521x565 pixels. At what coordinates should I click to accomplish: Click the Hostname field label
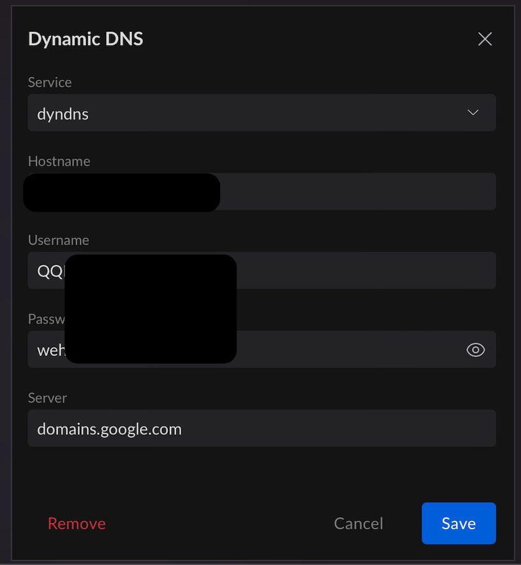tap(59, 161)
